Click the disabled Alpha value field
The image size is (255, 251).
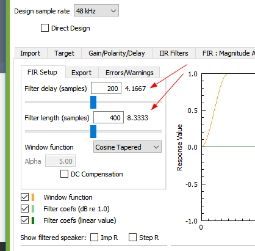point(60,161)
